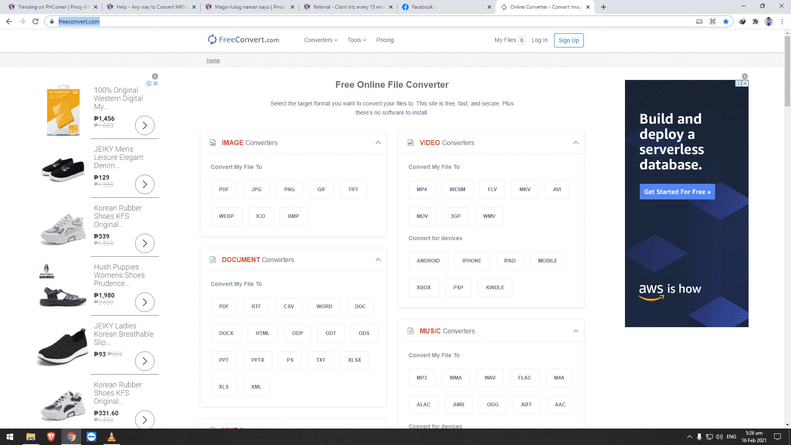Click the Home breadcrumb link
Image resolution: width=791 pixels, height=445 pixels.
tap(213, 61)
